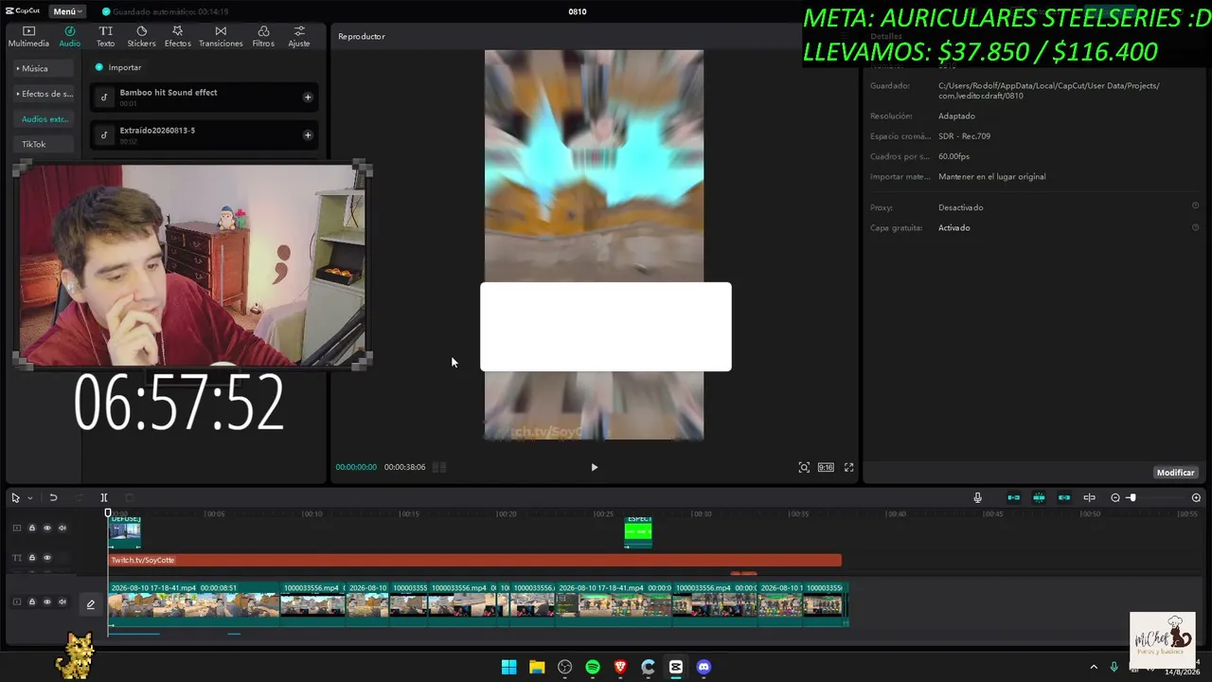The width and height of the screenshot is (1212, 682).
Task: Open the Texto tab
Action: tap(105, 36)
